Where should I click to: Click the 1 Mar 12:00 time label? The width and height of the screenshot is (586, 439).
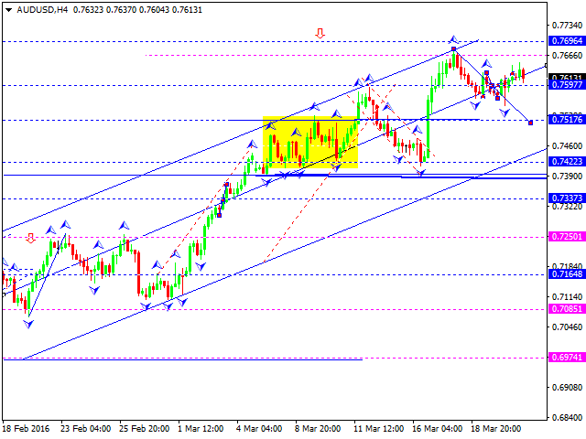(x=201, y=429)
